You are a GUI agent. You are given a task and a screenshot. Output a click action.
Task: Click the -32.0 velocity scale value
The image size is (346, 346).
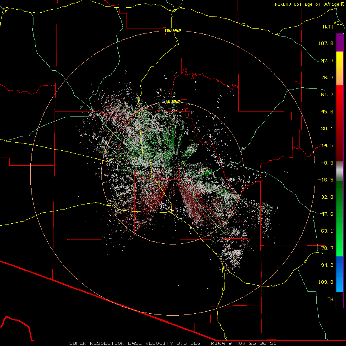coord(326,197)
